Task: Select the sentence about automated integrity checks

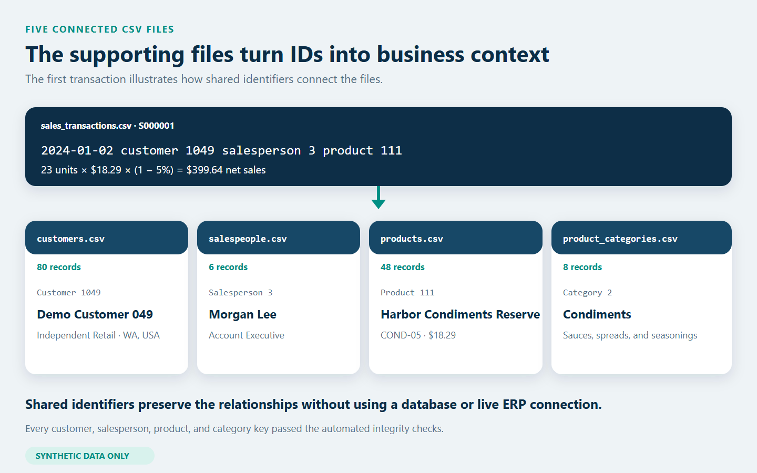Action: coord(234,429)
